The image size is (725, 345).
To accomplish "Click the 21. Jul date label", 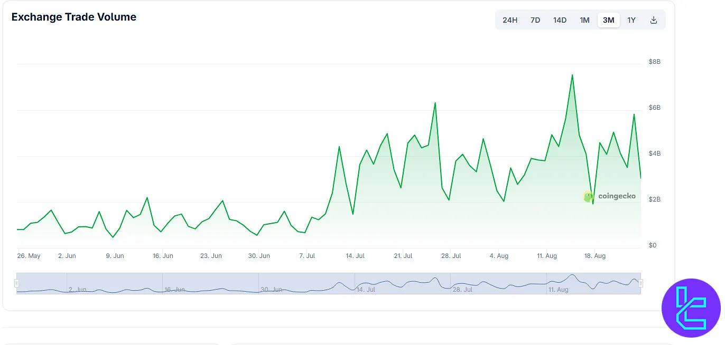I will pyautogui.click(x=403, y=256).
